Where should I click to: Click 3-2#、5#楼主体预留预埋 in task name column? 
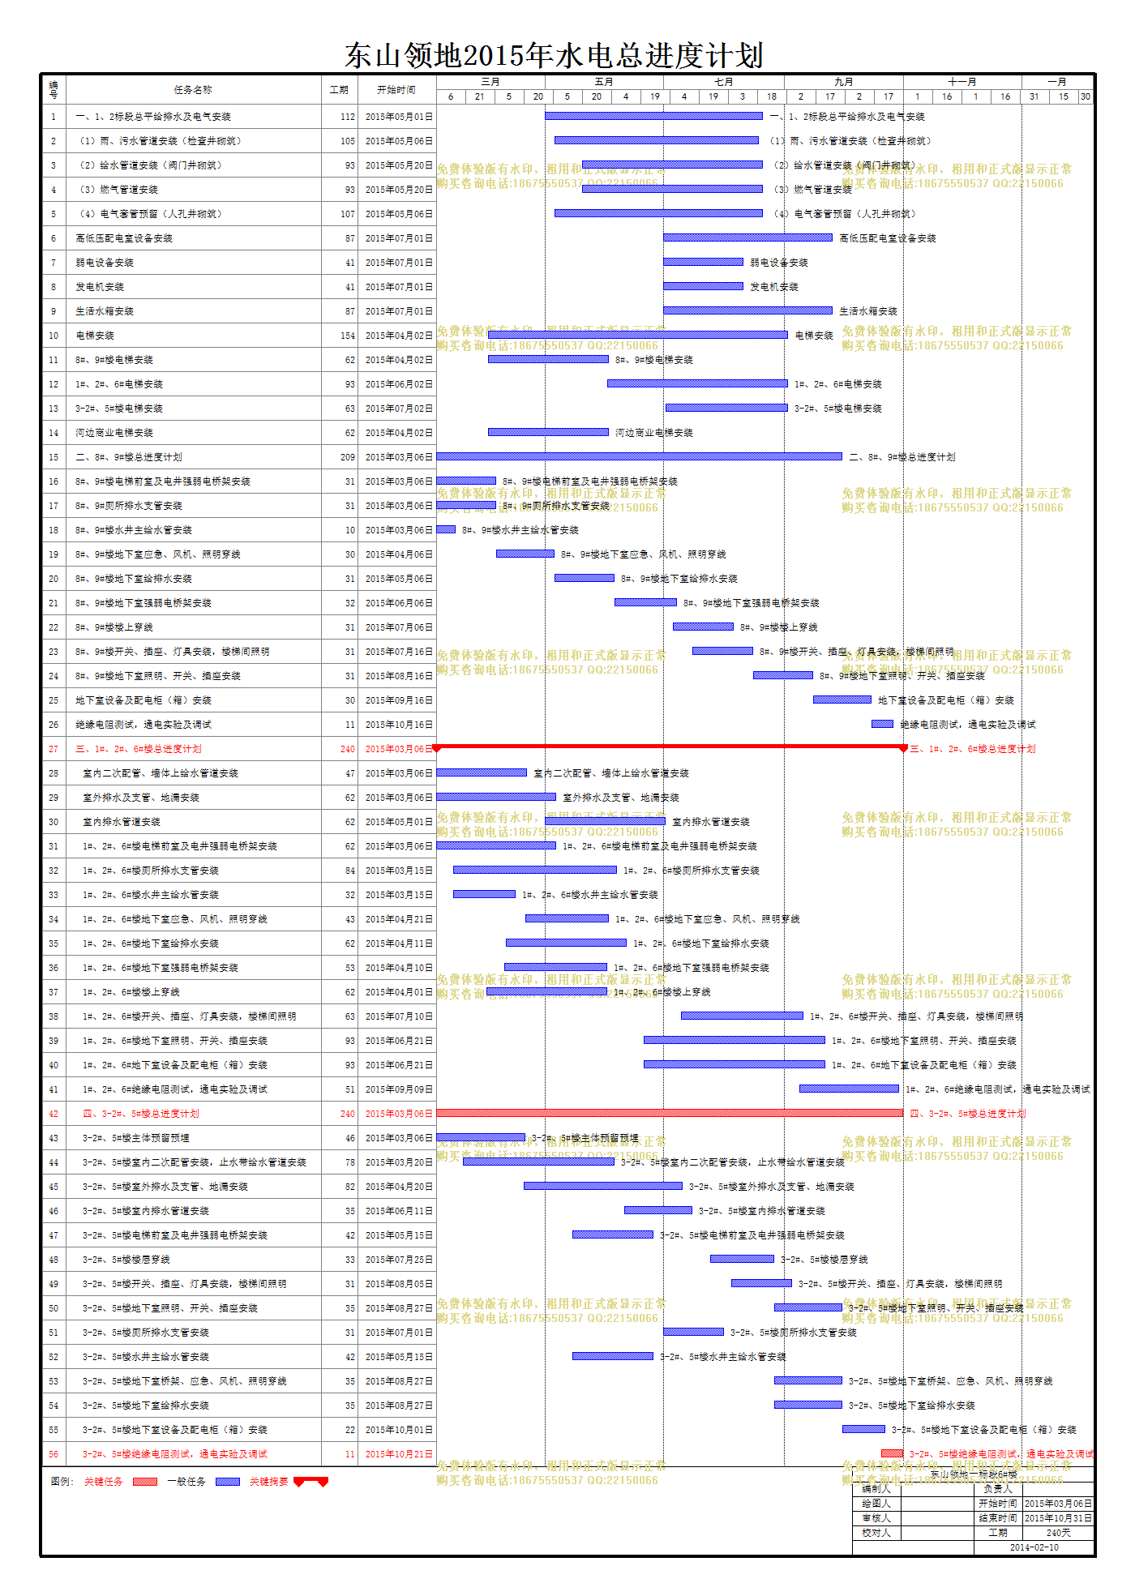(136, 1138)
